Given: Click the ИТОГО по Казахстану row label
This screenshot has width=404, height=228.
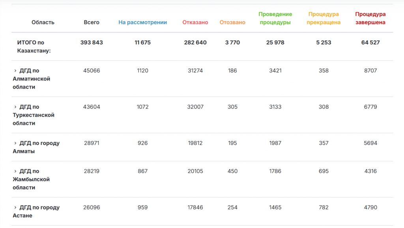Looking at the screenshot, I should (34, 46).
